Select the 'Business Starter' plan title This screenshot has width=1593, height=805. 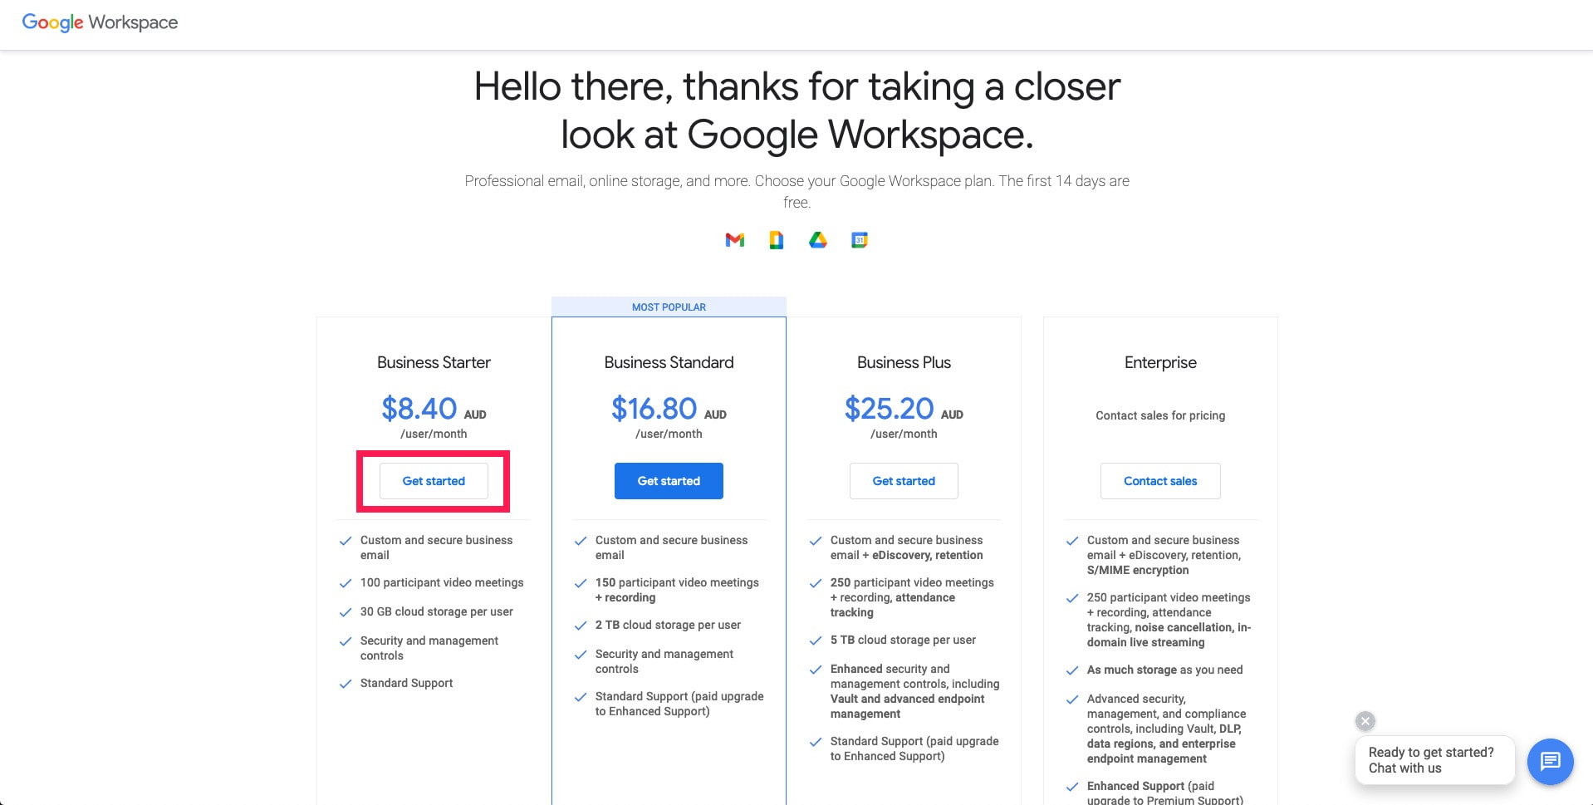point(434,362)
